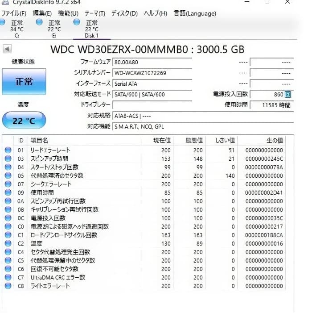Click the 最悪値 column header
The width and height of the screenshot is (312, 313).
coord(189,141)
